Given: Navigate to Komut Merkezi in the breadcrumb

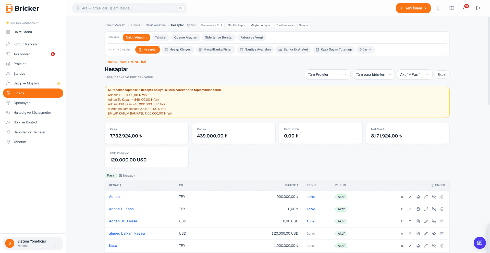Looking at the screenshot, I should [115, 26].
